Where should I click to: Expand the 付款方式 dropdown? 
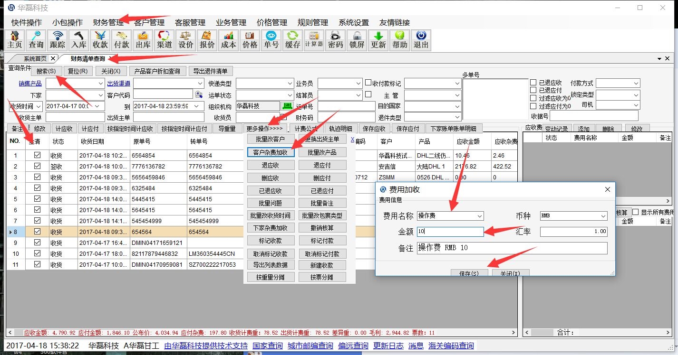(636, 83)
